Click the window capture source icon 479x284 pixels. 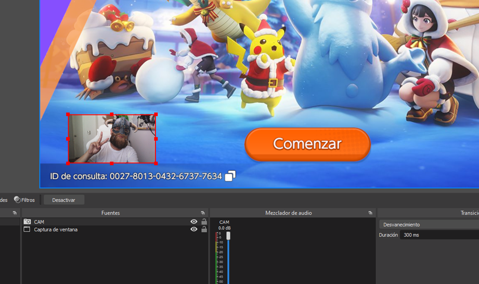[27, 229]
